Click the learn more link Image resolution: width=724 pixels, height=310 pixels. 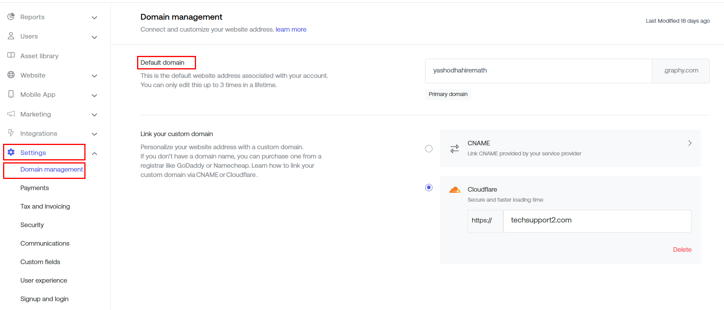[x=291, y=29]
